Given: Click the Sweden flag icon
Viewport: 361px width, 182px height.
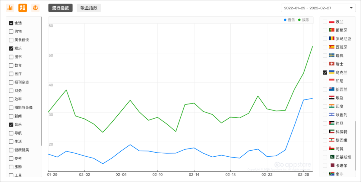Looking at the screenshot, I should (332, 55).
